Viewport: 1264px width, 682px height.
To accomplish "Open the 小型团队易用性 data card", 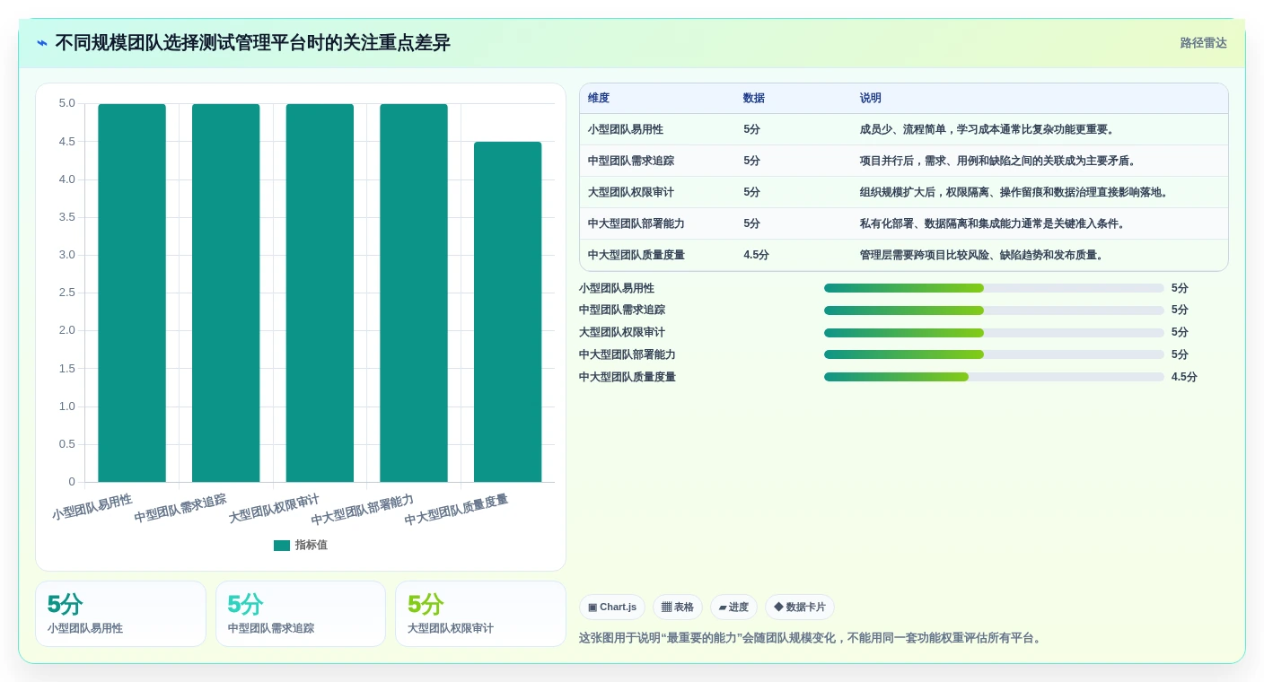I will coord(120,614).
